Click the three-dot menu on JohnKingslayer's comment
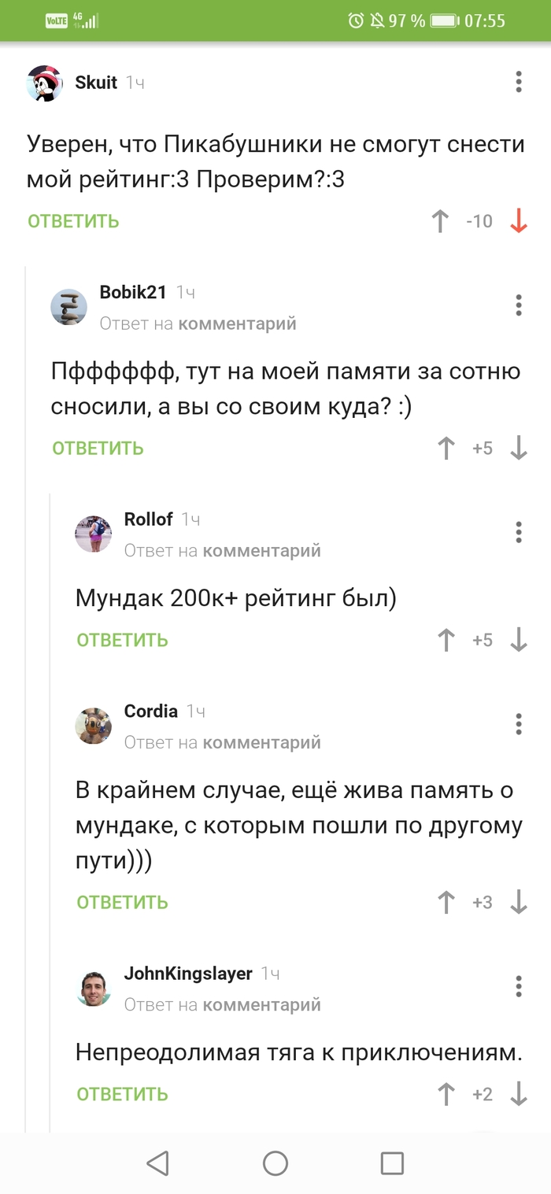551x1194 pixels. (x=518, y=985)
